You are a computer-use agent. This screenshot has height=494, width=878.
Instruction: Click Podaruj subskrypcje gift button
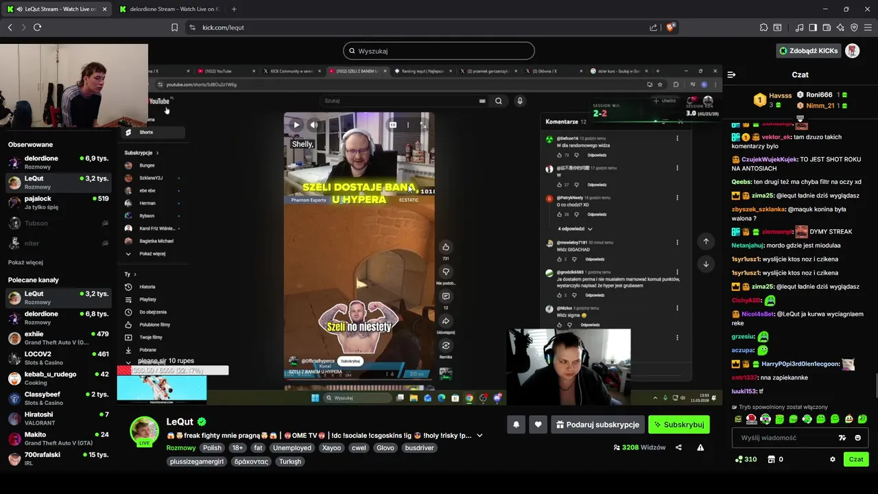tap(597, 425)
